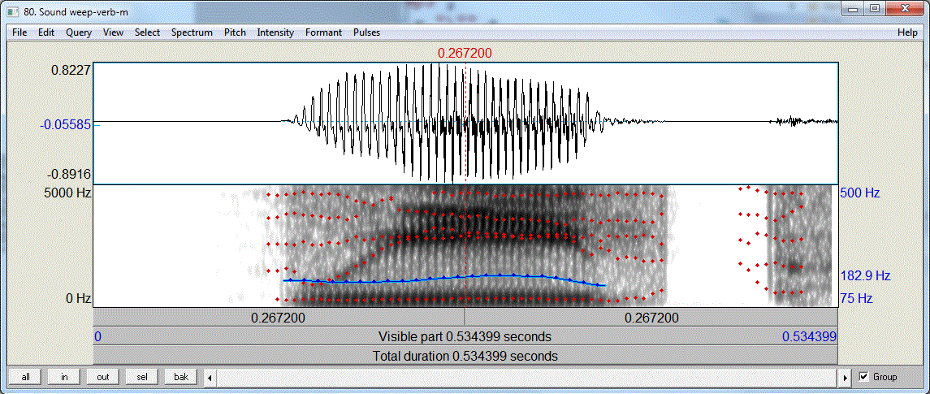Open the Edit menu
This screenshot has height=394, width=930.
[46, 32]
